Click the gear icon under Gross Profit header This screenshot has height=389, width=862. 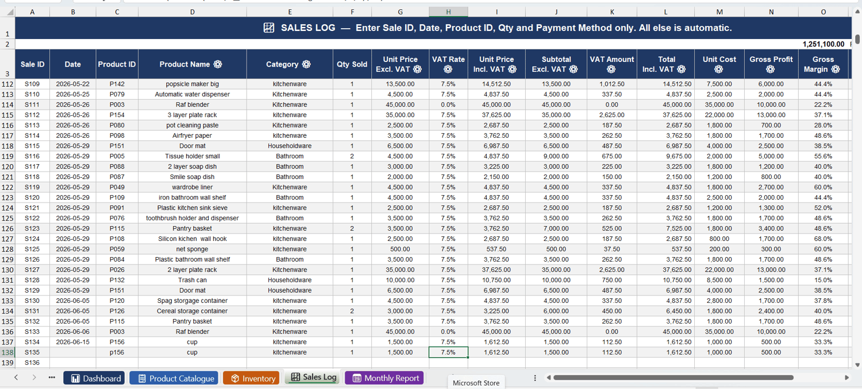[771, 69]
